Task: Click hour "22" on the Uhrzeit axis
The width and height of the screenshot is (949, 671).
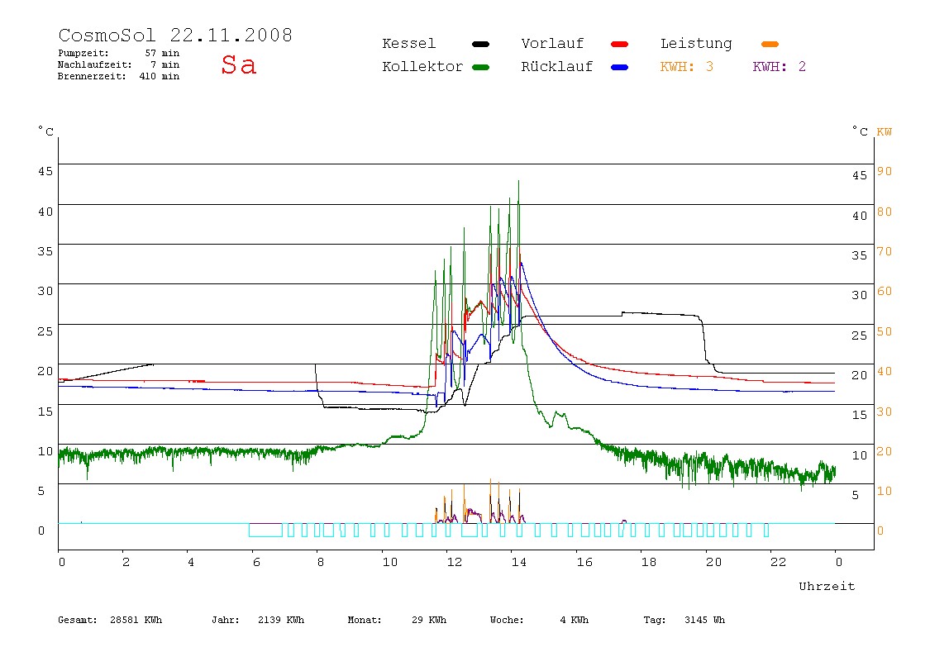Action: pyautogui.click(x=779, y=562)
